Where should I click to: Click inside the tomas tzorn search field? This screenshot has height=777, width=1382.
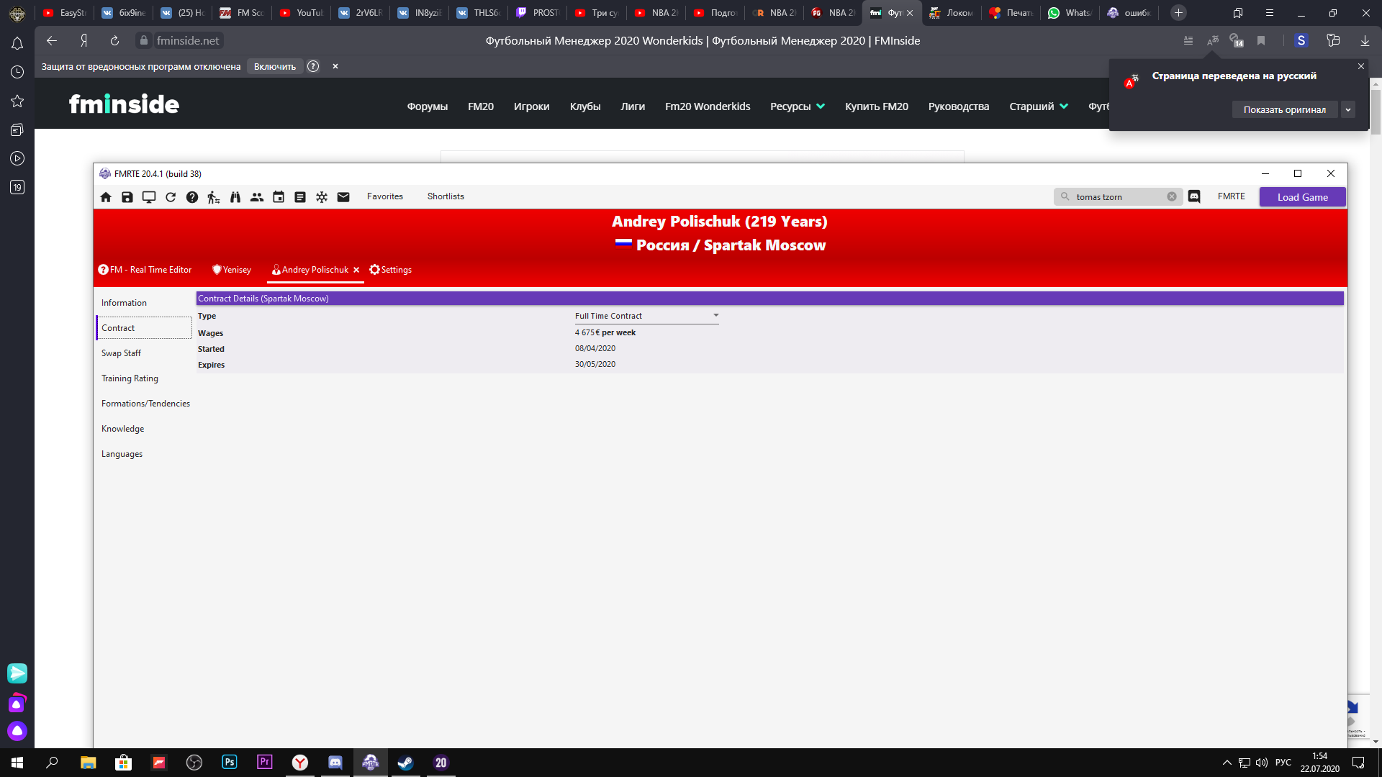tap(1118, 196)
